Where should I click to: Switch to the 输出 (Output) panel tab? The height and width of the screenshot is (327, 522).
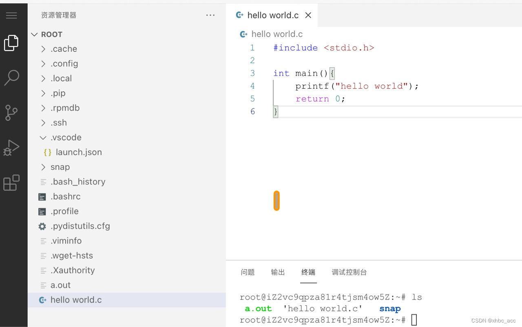[278, 272]
